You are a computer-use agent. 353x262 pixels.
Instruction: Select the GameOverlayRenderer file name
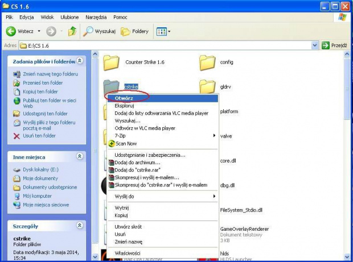pos(244,229)
